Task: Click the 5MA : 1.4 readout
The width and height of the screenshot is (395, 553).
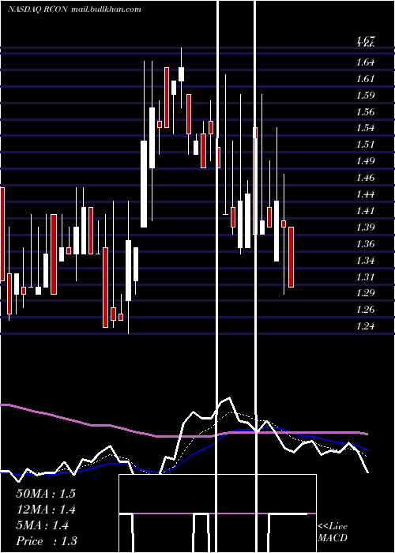Action: [43, 525]
